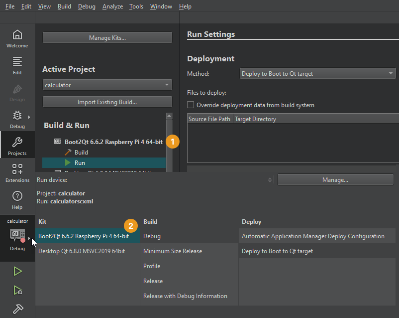Open the Analyze menu
The image size is (399, 318).
click(x=112, y=6)
